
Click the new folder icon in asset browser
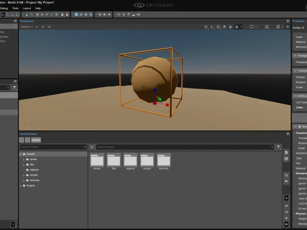[286, 175]
